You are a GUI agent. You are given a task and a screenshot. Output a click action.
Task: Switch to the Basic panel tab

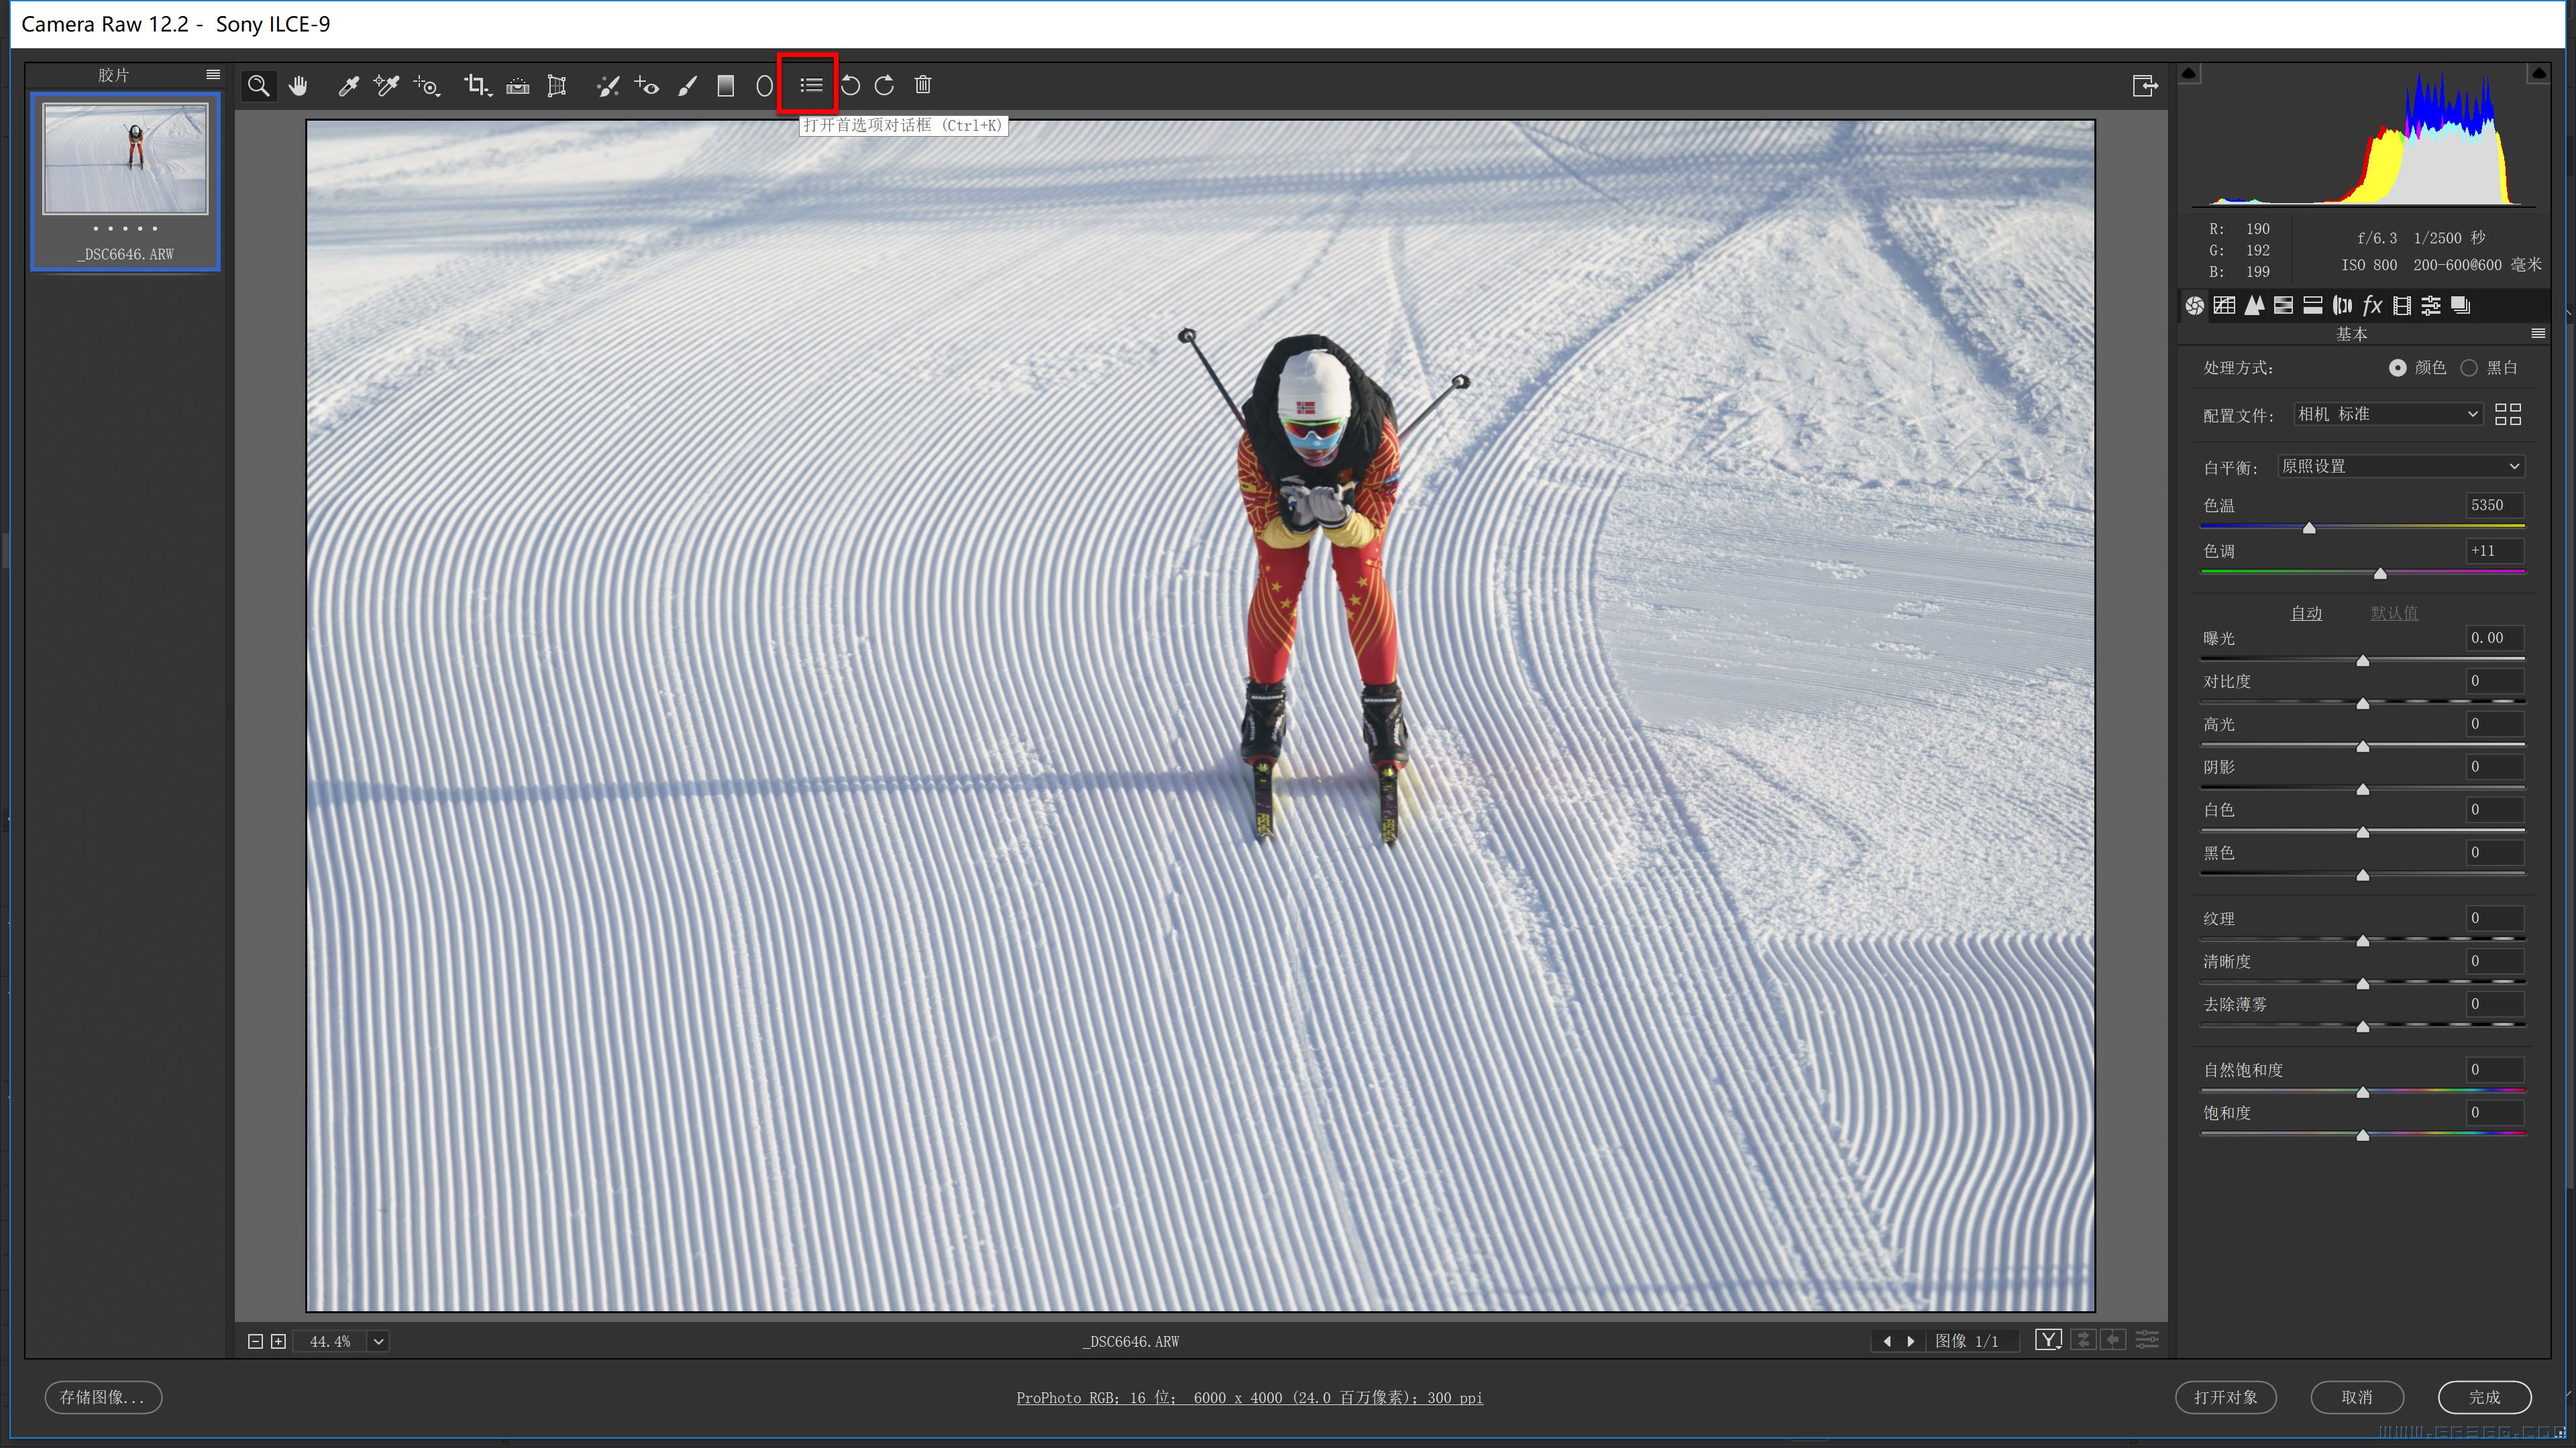tap(2195, 306)
